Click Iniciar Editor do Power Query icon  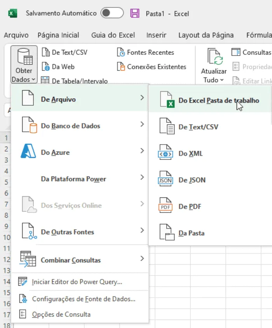pos(23,281)
